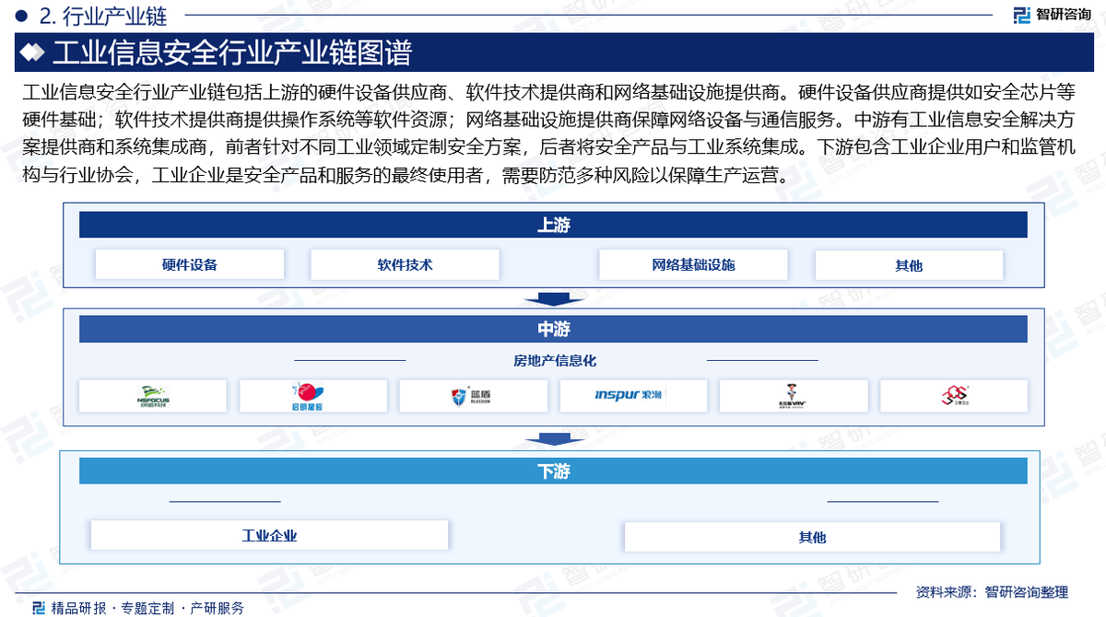Click the 硬件设备 box

[x=190, y=265]
